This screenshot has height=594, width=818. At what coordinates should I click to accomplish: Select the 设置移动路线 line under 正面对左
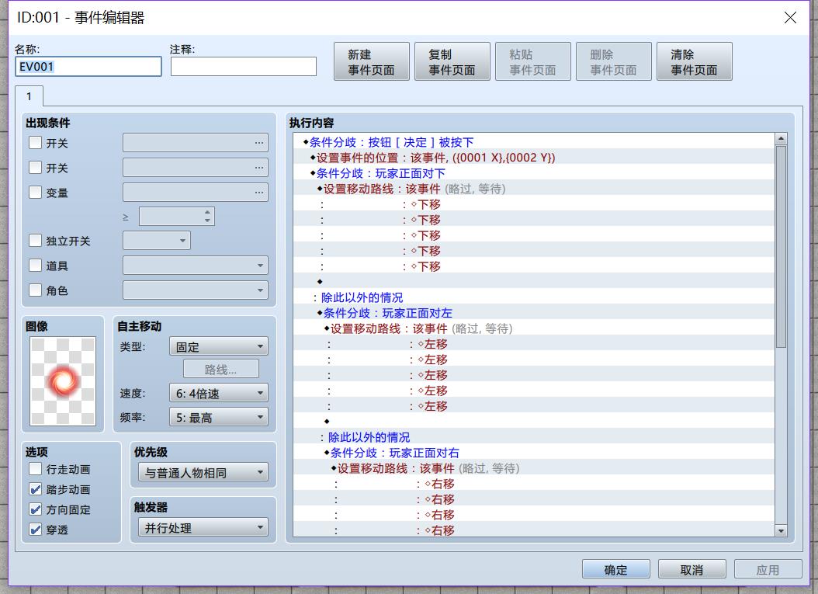pos(534,329)
